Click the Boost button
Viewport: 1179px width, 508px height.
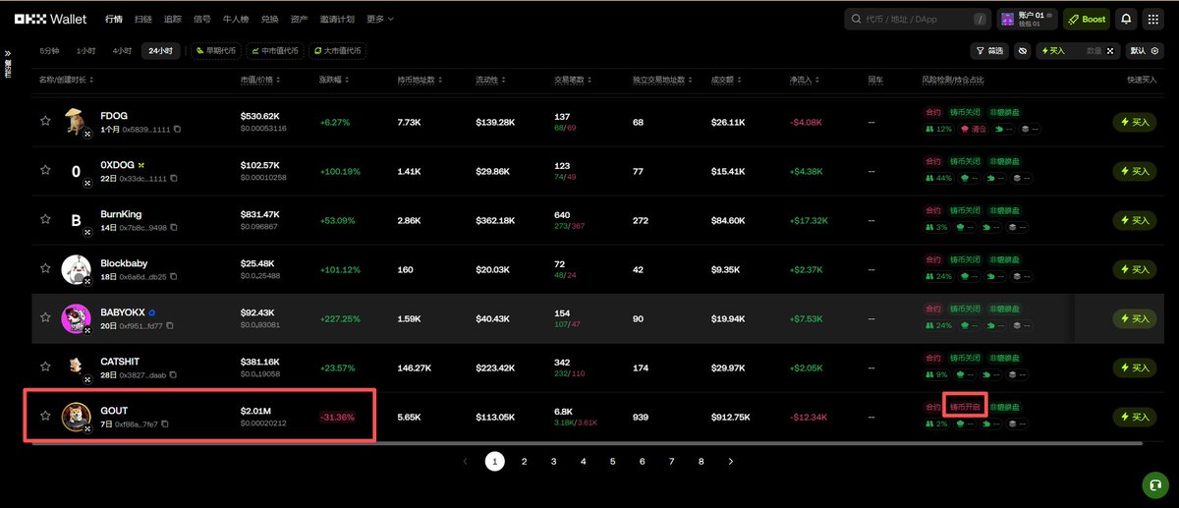[x=1087, y=19]
